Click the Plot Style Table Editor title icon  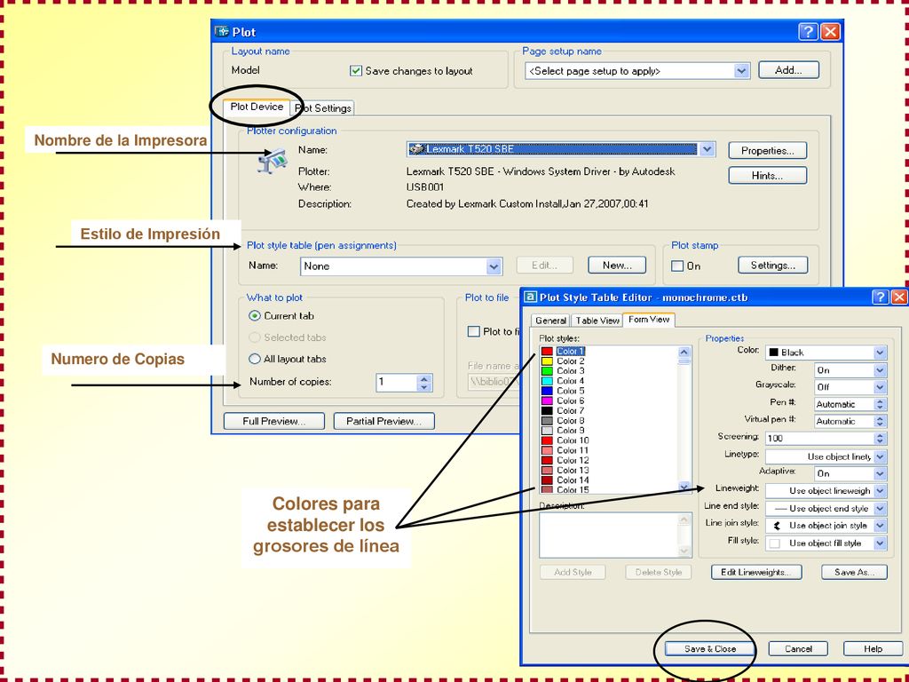tap(531, 297)
